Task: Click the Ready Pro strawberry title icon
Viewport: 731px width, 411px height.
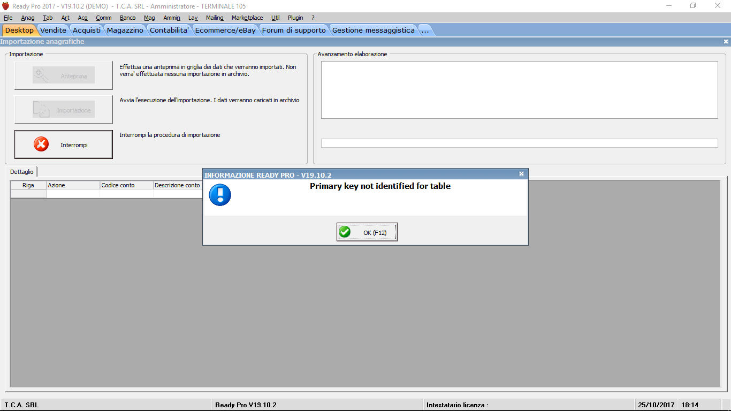Action: click(x=6, y=6)
